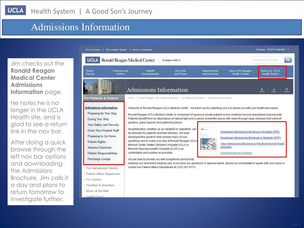Download Admissions Brochure in English PDF
Image resolution: width=304 pixels, height=228 pixels.
tap(250, 132)
